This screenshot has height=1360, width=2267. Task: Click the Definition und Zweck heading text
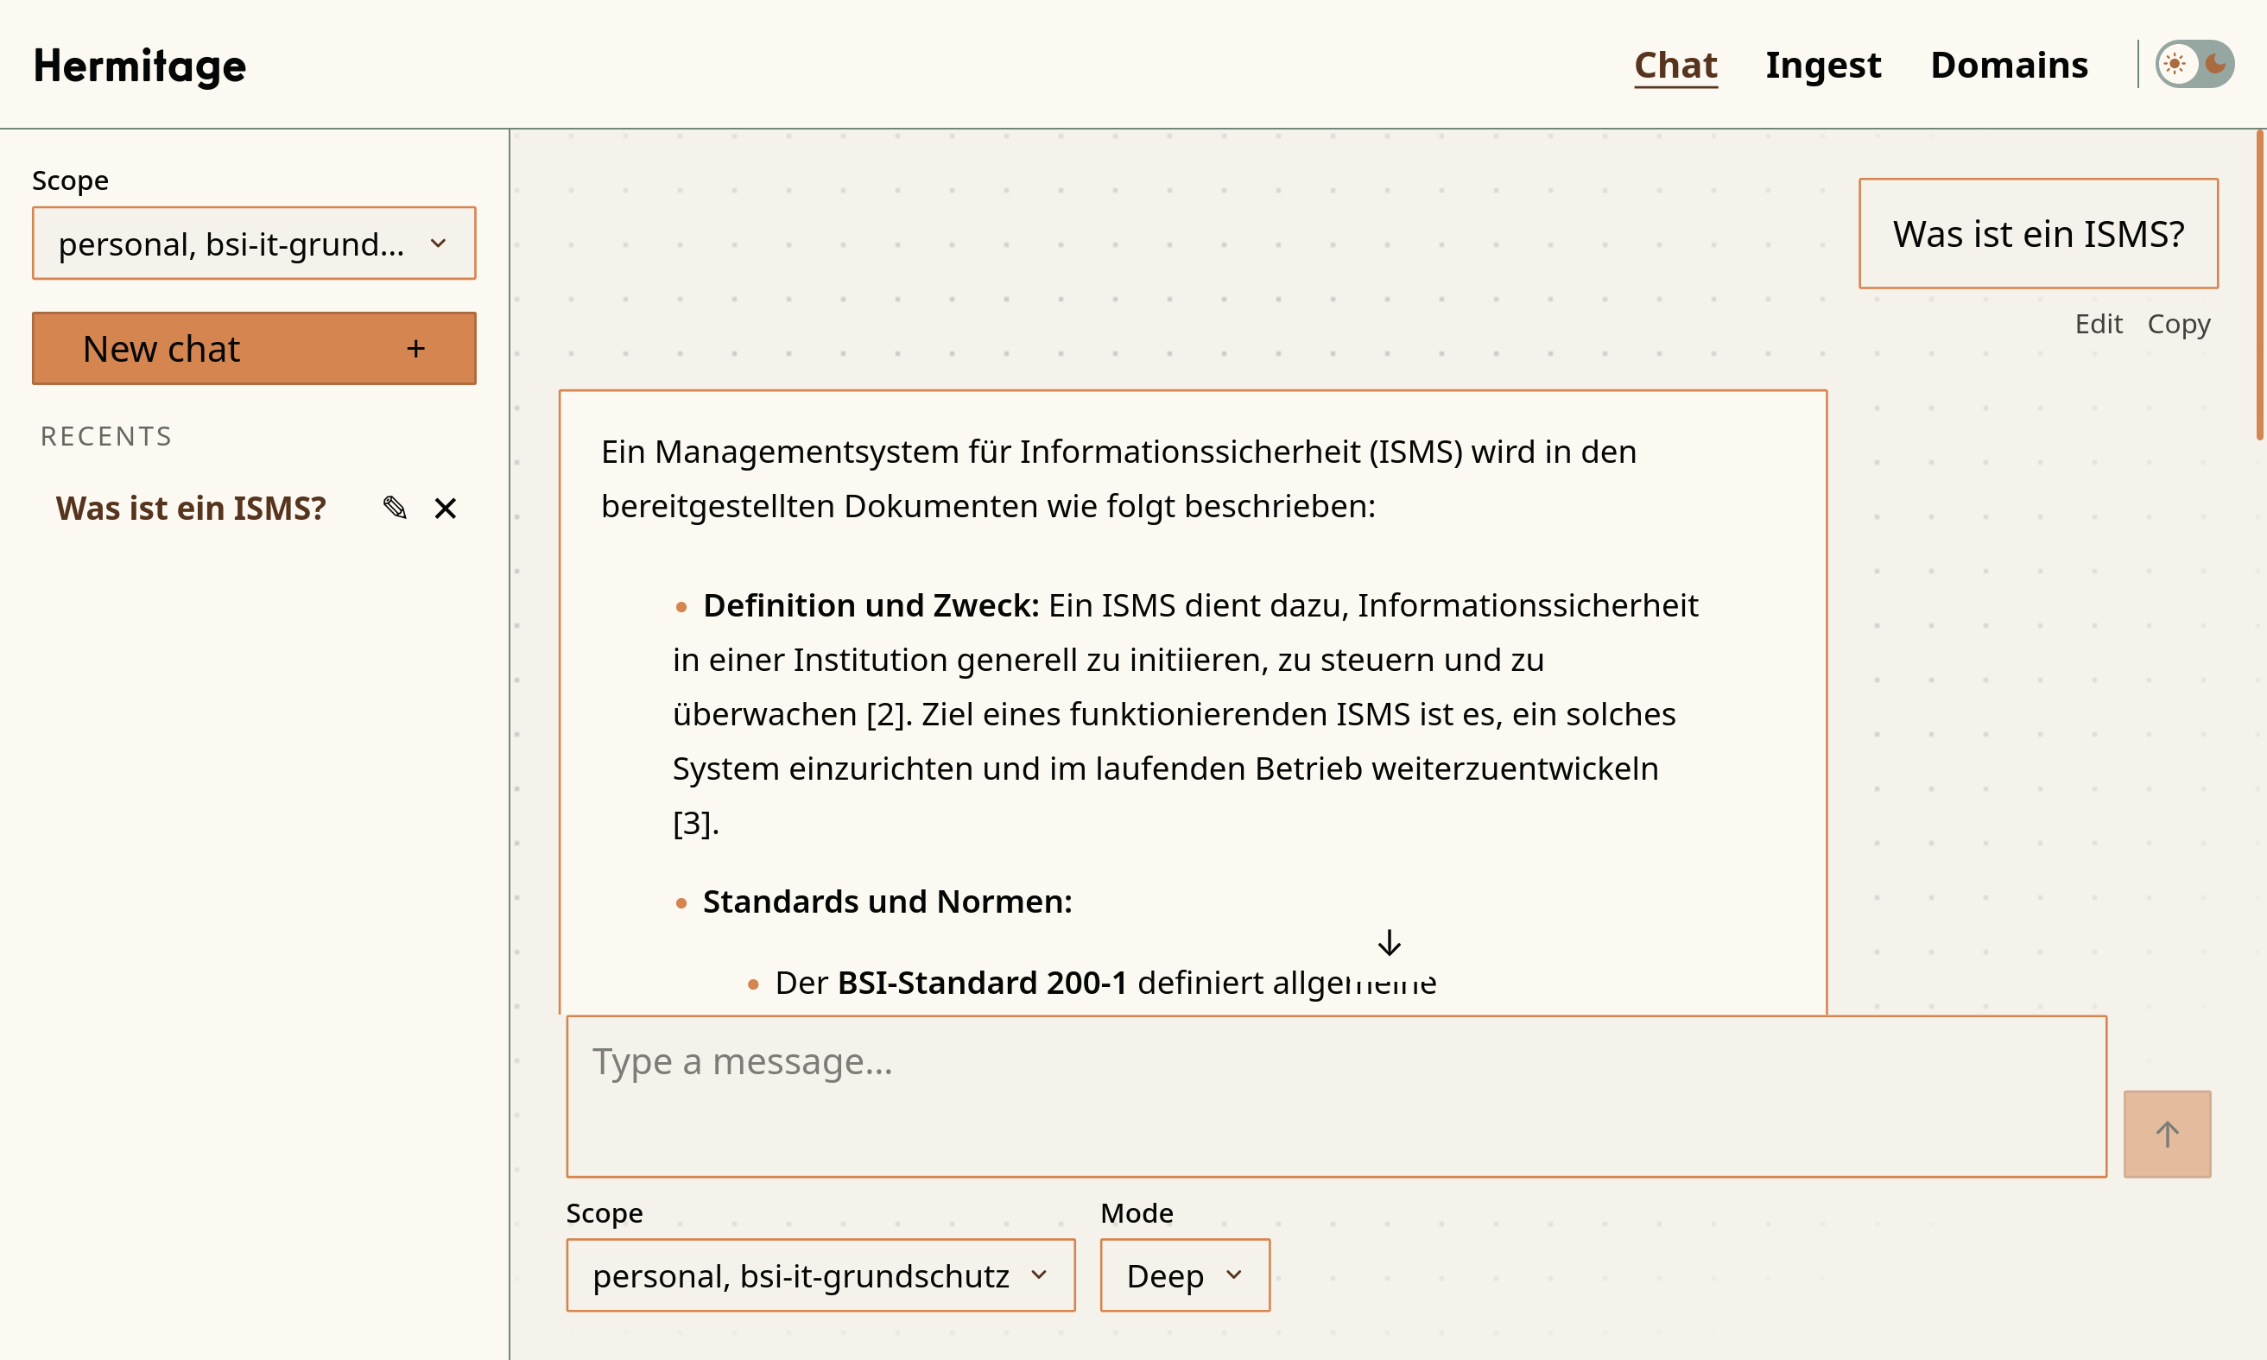871,606
